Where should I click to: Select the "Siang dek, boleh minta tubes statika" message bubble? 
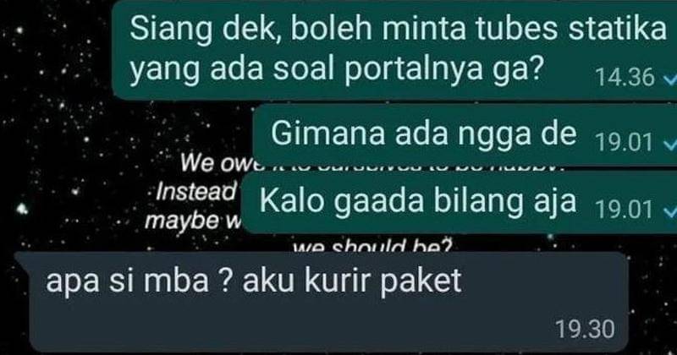pos(394,50)
